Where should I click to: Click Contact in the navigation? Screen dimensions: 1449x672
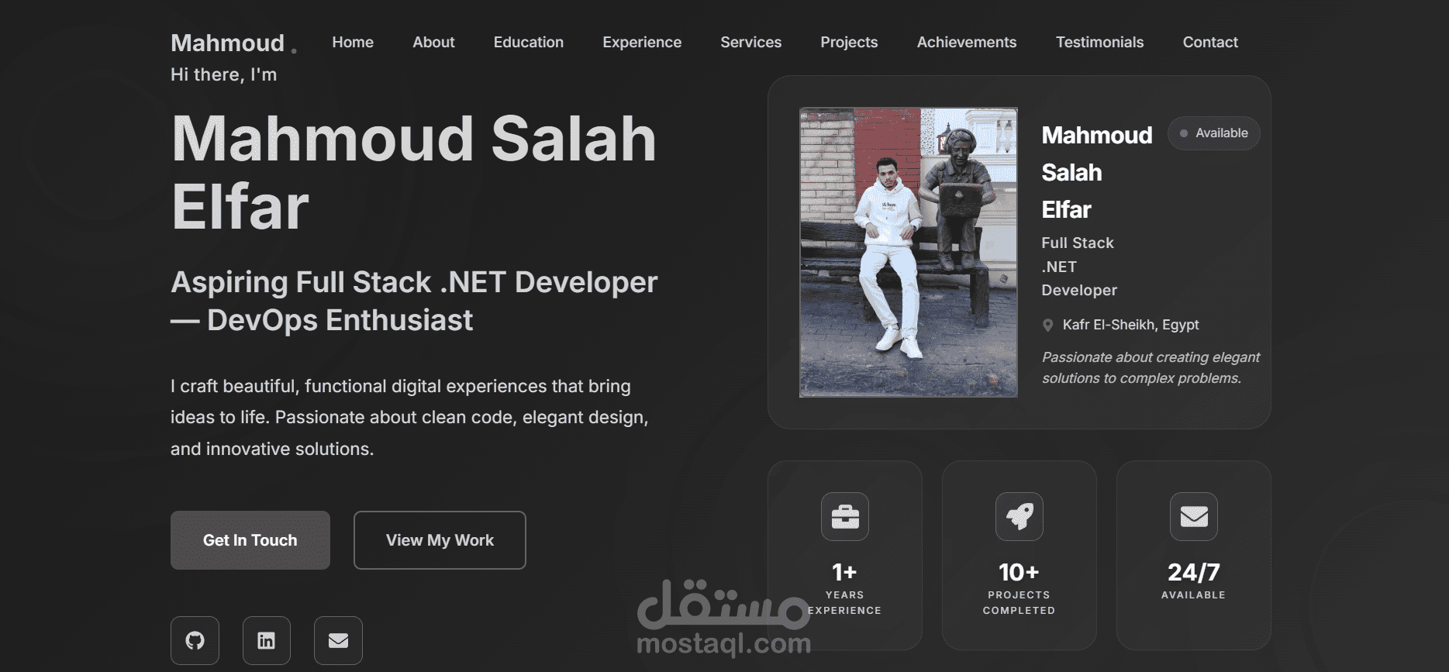[x=1210, y=43]
